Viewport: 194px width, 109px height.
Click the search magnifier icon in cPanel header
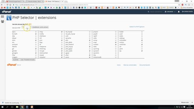[149, 12]
